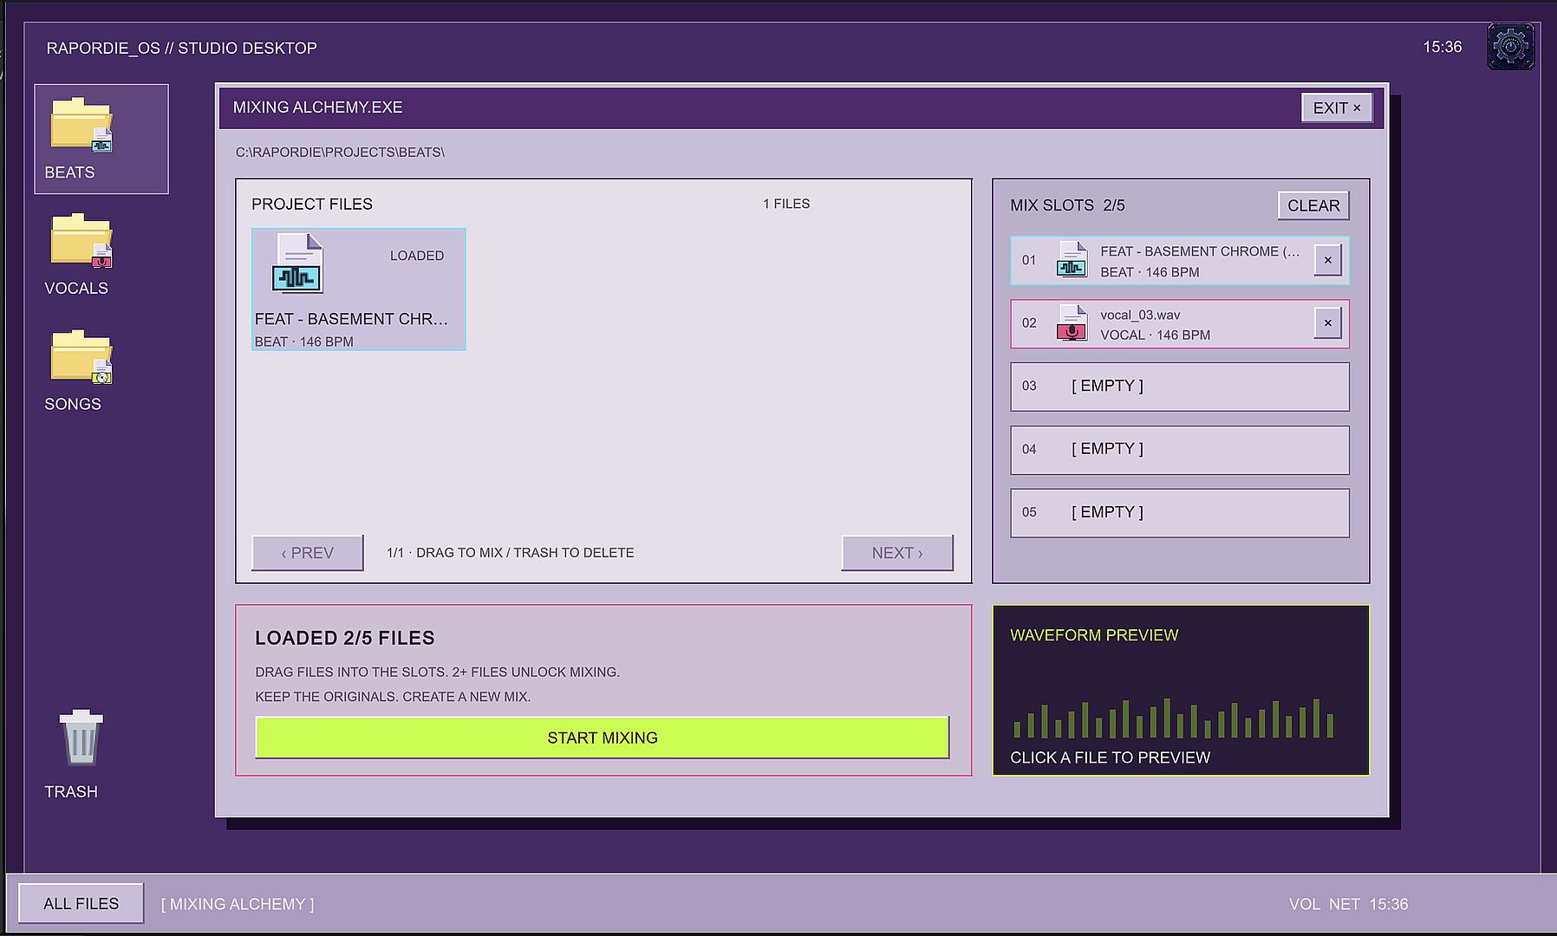1557x936 pixels.
Task: Select empty mix slot 05
Action: point(1179,513)
